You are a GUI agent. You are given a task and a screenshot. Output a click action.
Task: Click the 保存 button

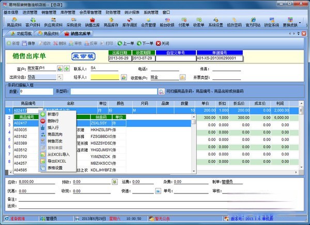pyautogui.click(x=29, y=43)
